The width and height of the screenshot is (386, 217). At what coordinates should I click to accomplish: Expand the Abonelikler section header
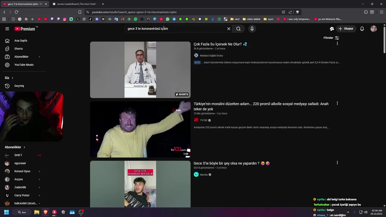pyautogui.click(x=15, y=147)
